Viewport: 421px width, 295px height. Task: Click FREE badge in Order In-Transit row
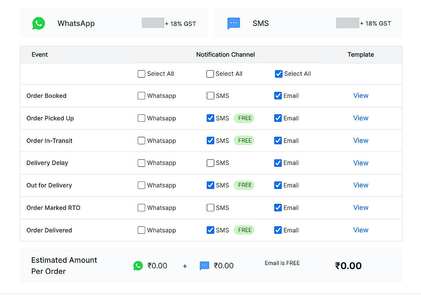(x=244, y=141)
